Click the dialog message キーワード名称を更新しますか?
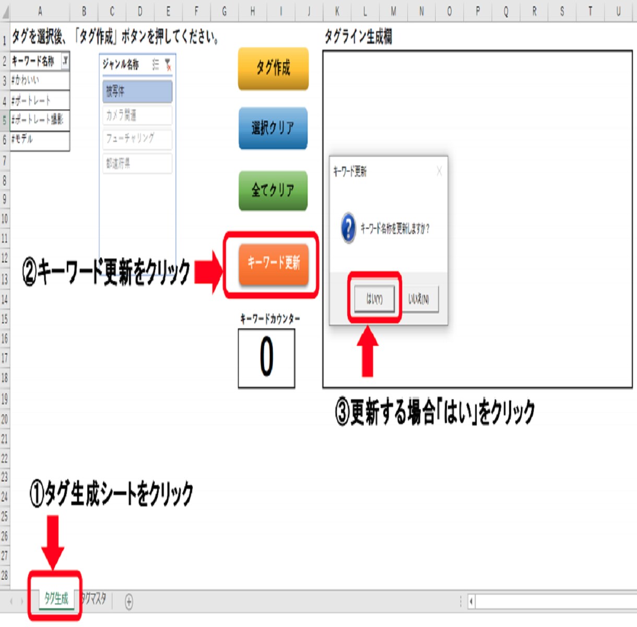Viewport: 637px width, 627px height. pyautogui.click(x=395, y=228)
